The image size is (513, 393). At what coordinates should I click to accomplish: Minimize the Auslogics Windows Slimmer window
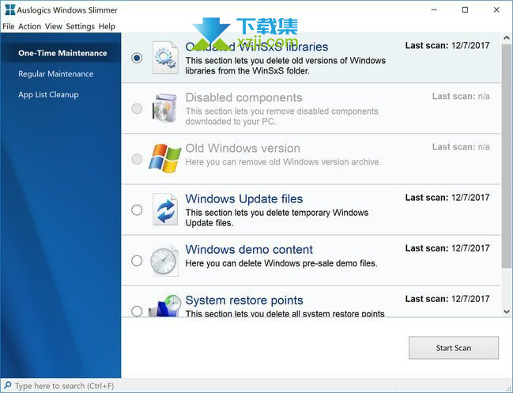tap(434, 9)
